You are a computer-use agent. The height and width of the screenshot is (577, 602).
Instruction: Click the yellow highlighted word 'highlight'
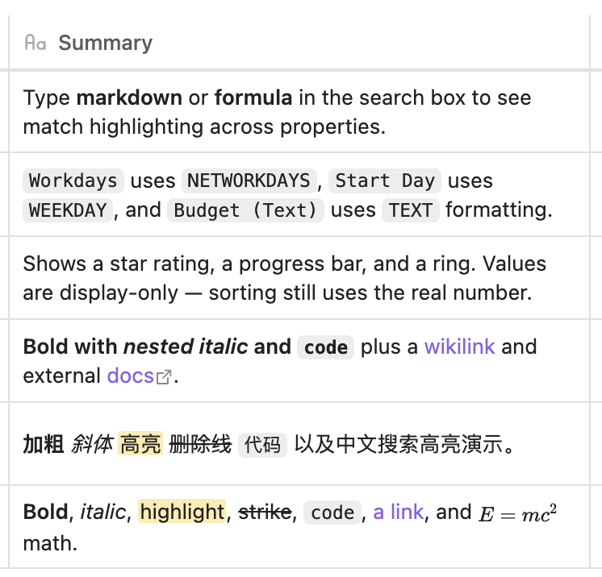pos(182,512)
